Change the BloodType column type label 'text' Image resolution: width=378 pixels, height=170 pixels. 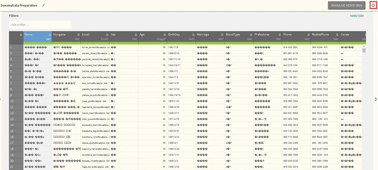[x=250, y=39]
